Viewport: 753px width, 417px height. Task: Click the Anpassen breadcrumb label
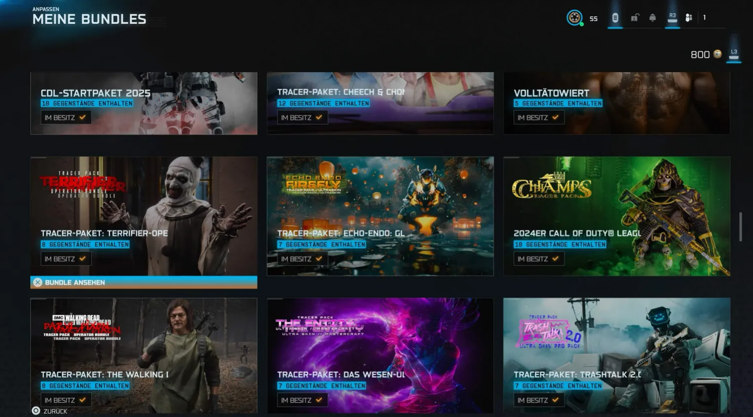[46, 9]
